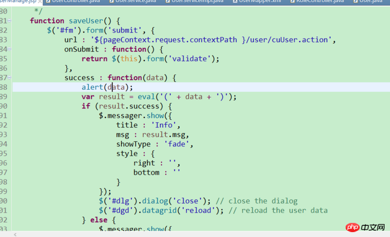Collapse the saveUser function fold marker
Viewport: 390px width, 237px height.
point(9,20)
